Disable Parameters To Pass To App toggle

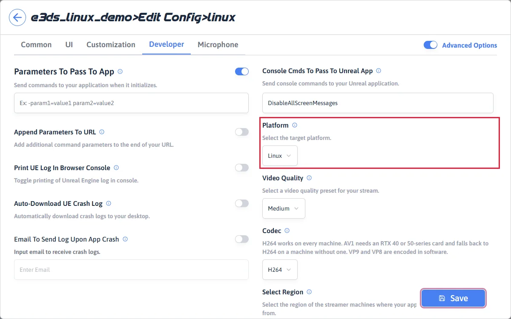pyautogui.click(x=242, y=71)
